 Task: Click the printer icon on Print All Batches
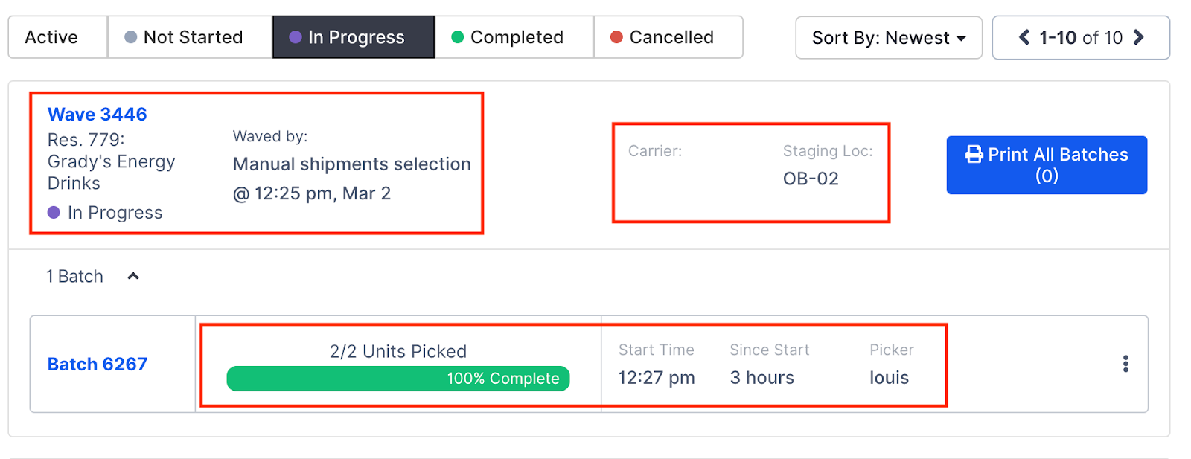click(974, 155)
